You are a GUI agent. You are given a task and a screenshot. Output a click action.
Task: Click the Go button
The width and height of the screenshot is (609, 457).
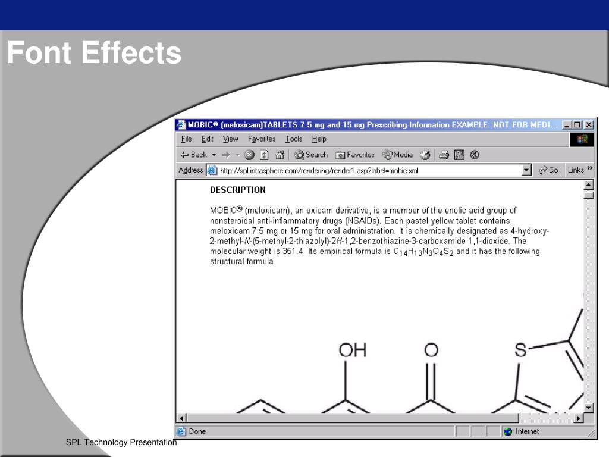(548, 170)
